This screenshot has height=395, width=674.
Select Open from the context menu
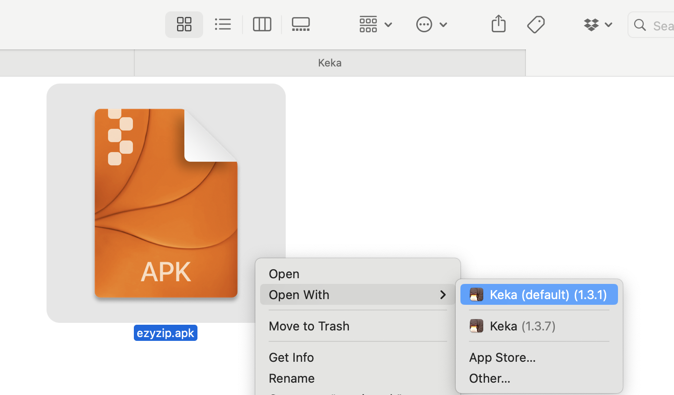click(x=283, y=273)
